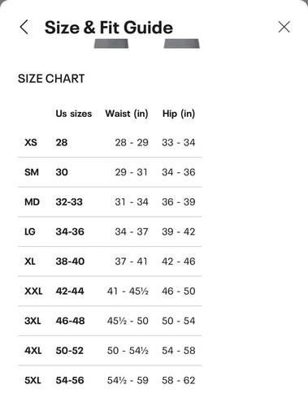Select the 4XL size row label
The width and height of the screenshot is (308, 406).
33,351
